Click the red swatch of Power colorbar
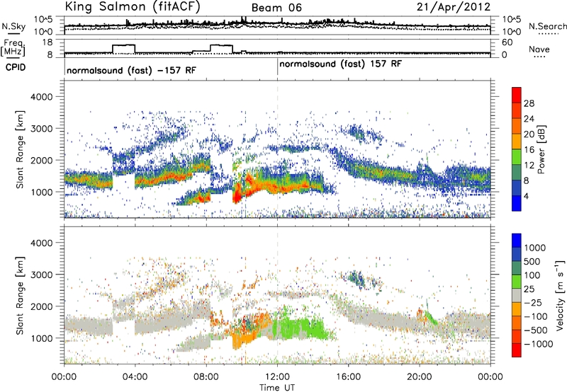This screenshot has width=567, height=392. click(x=517, y=95)
